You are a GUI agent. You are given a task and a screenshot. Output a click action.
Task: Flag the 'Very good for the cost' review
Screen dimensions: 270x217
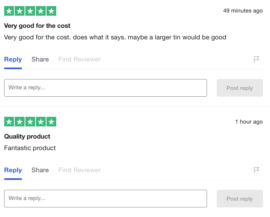[x=256, y=60]
